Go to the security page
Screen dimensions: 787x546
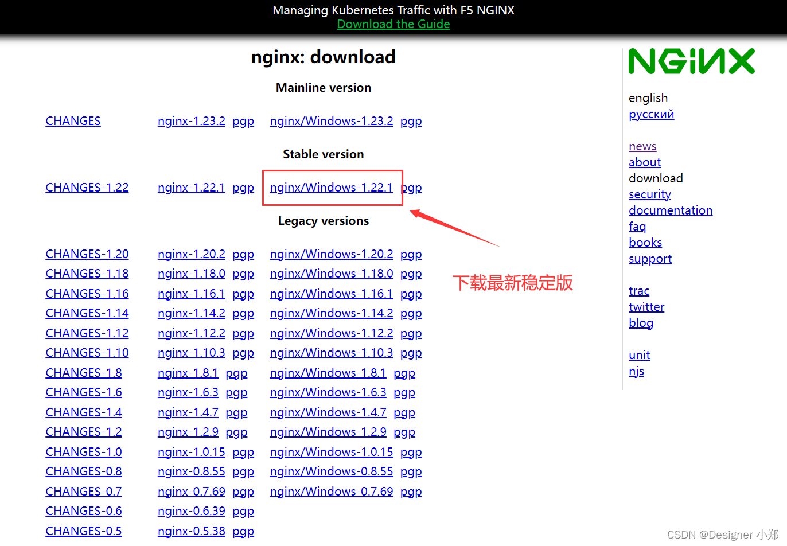[650, 194]
